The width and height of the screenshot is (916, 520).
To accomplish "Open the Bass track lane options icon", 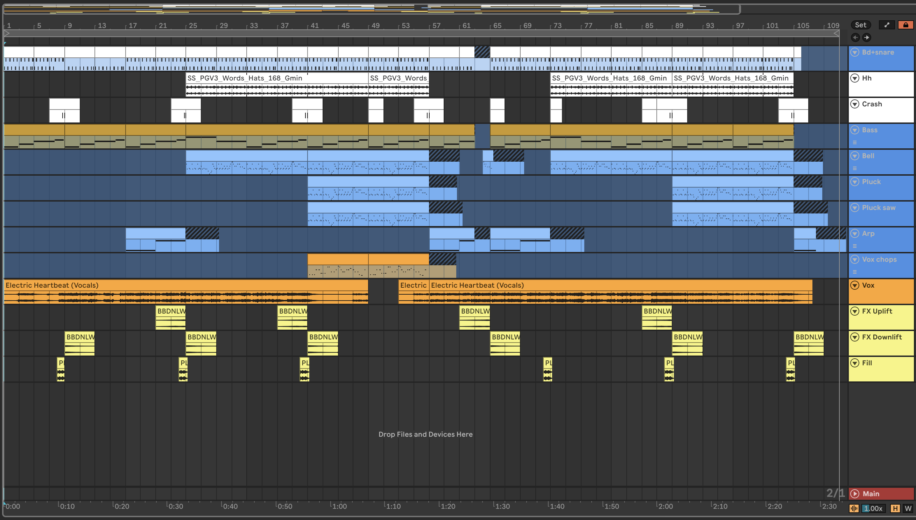I will [855, 142].
